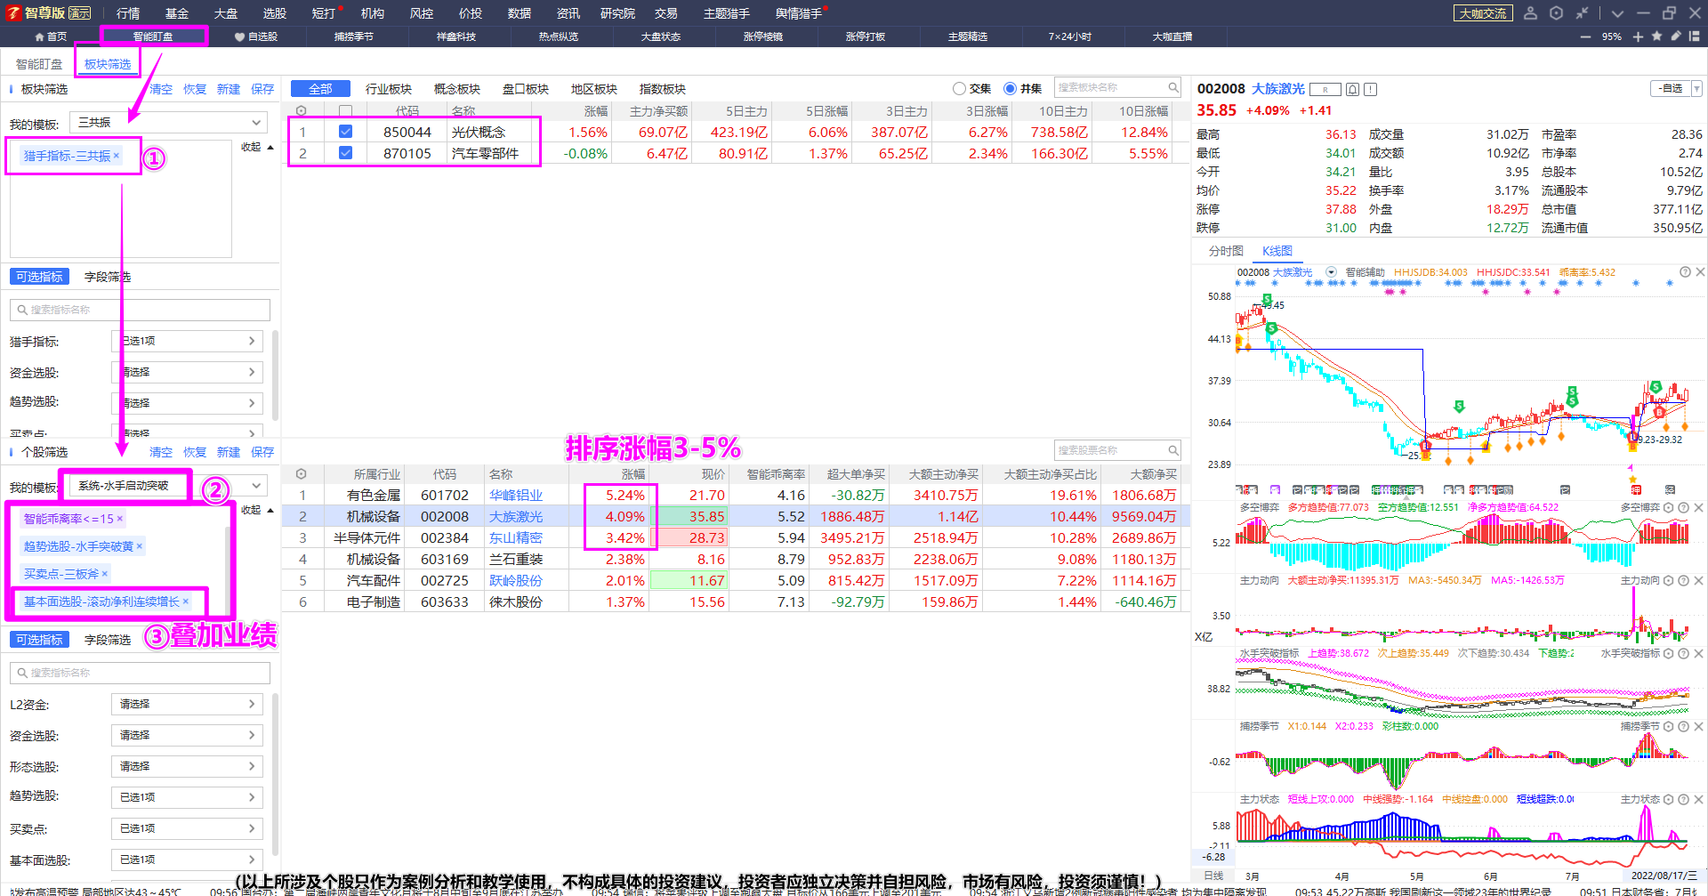
Task: Click the search magnifier in stock name search box
Action: (x=1173, y=450)
